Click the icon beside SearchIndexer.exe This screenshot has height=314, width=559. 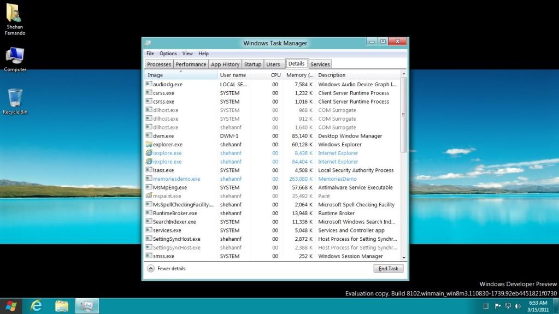pos(149,222)
